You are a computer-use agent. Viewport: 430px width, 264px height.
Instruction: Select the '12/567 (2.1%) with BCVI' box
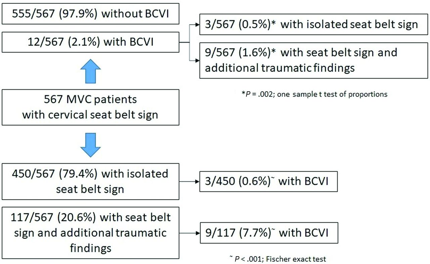click(x=90, y=42)
